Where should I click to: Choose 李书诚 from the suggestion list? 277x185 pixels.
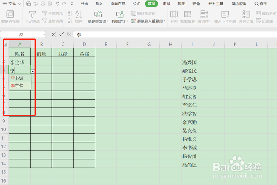pyautogui.click(x=20, y=78)
